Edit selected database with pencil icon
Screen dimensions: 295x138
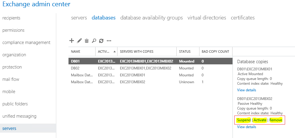tap(79, 40)
